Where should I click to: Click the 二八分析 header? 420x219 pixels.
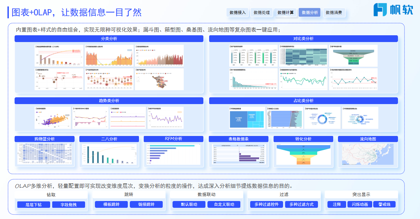(x=109, y=139)
